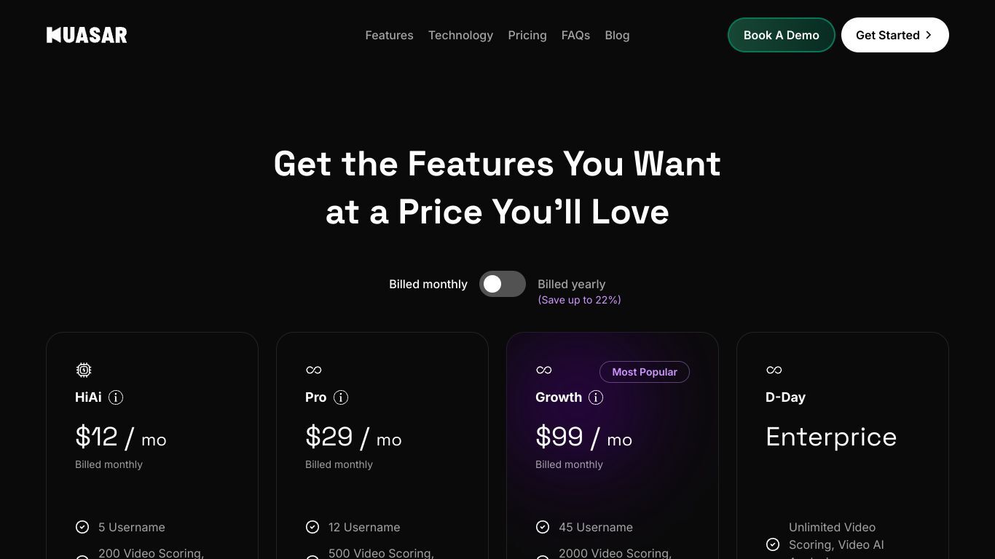Click the Pro plan infinity icon
The width and height of the screenshot is (995, 559).
[314, 370]
